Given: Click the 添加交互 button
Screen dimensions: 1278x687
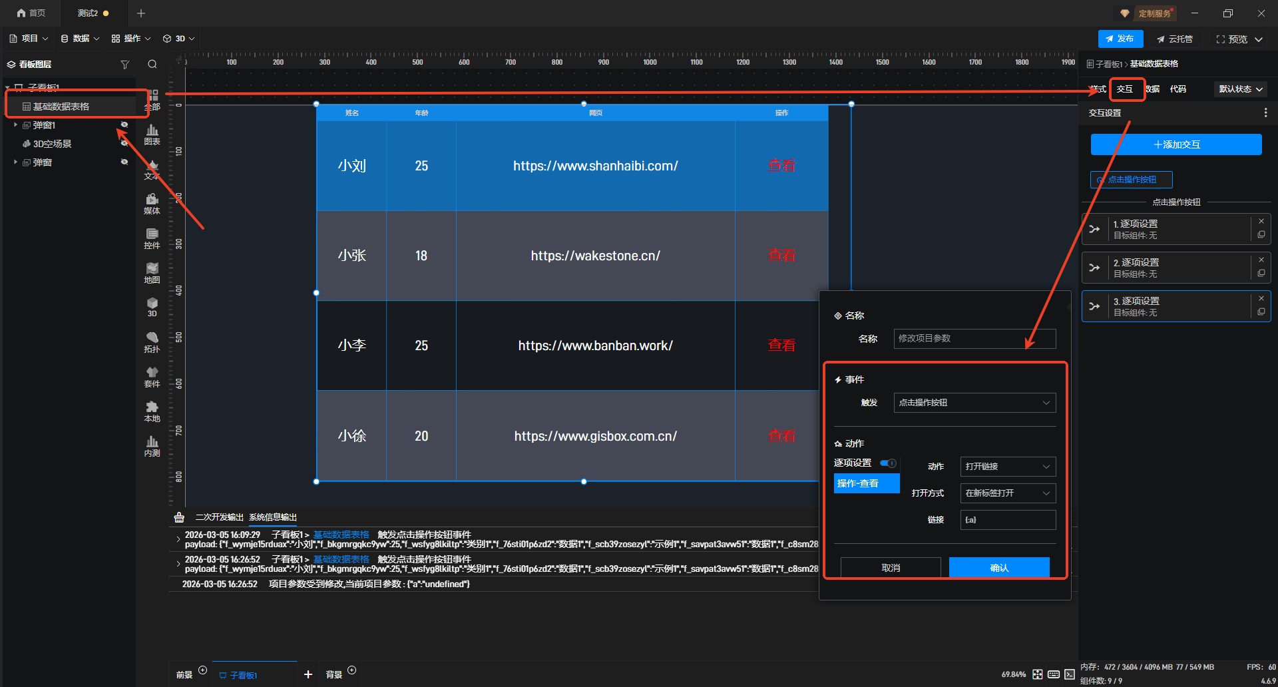Looking at the screenshot, I should [x=1176, y=144].
